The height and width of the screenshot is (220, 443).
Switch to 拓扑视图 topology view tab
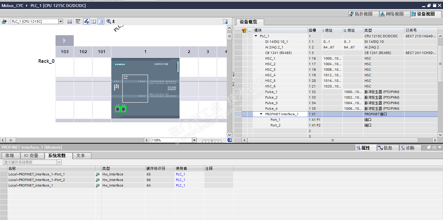[363, 14]
